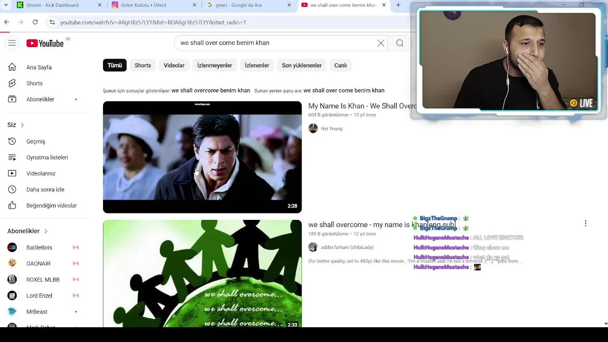Viewport: 608px width, 342px height.
Task: Select the Canlı filter chip
Action: pos(341,66)
